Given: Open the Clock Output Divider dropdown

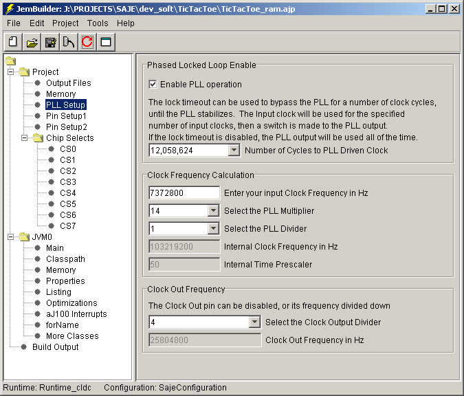Looking at the screenshot, I should click(x=254, y=322).
